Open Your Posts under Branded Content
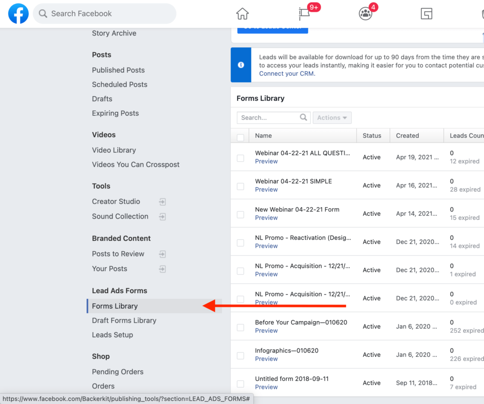 point(110,269)
